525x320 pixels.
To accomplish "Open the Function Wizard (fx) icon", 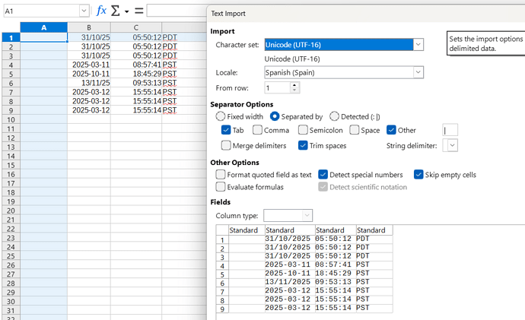I will coord(101,11).
